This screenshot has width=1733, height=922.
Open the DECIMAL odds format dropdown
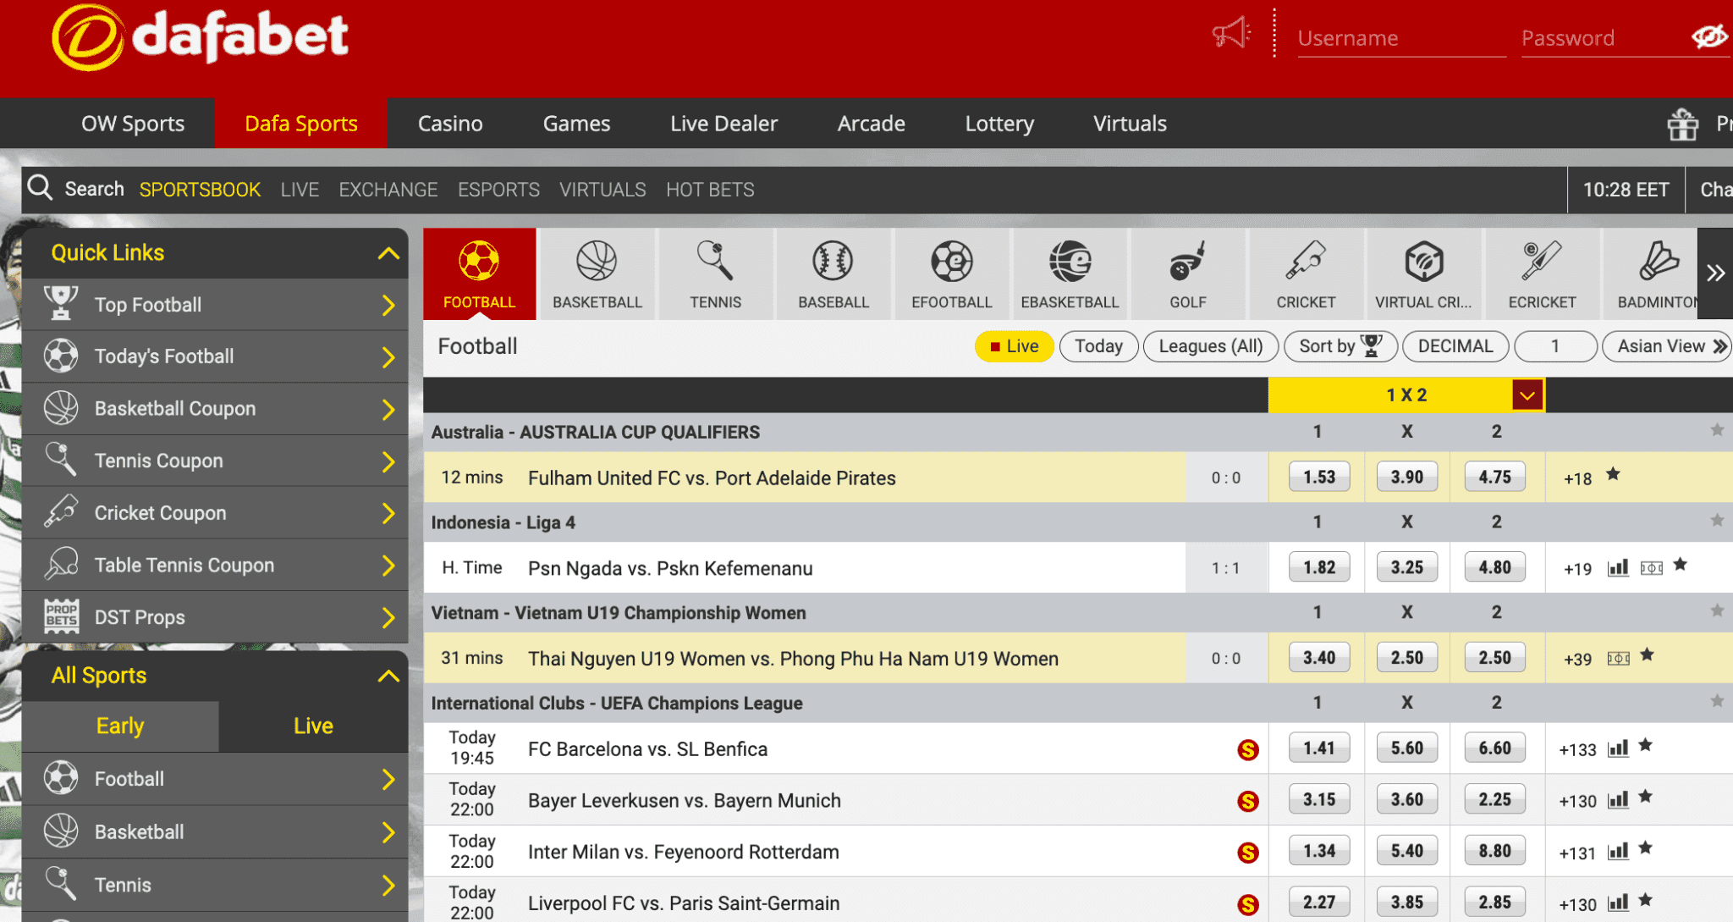[1455, 346]
